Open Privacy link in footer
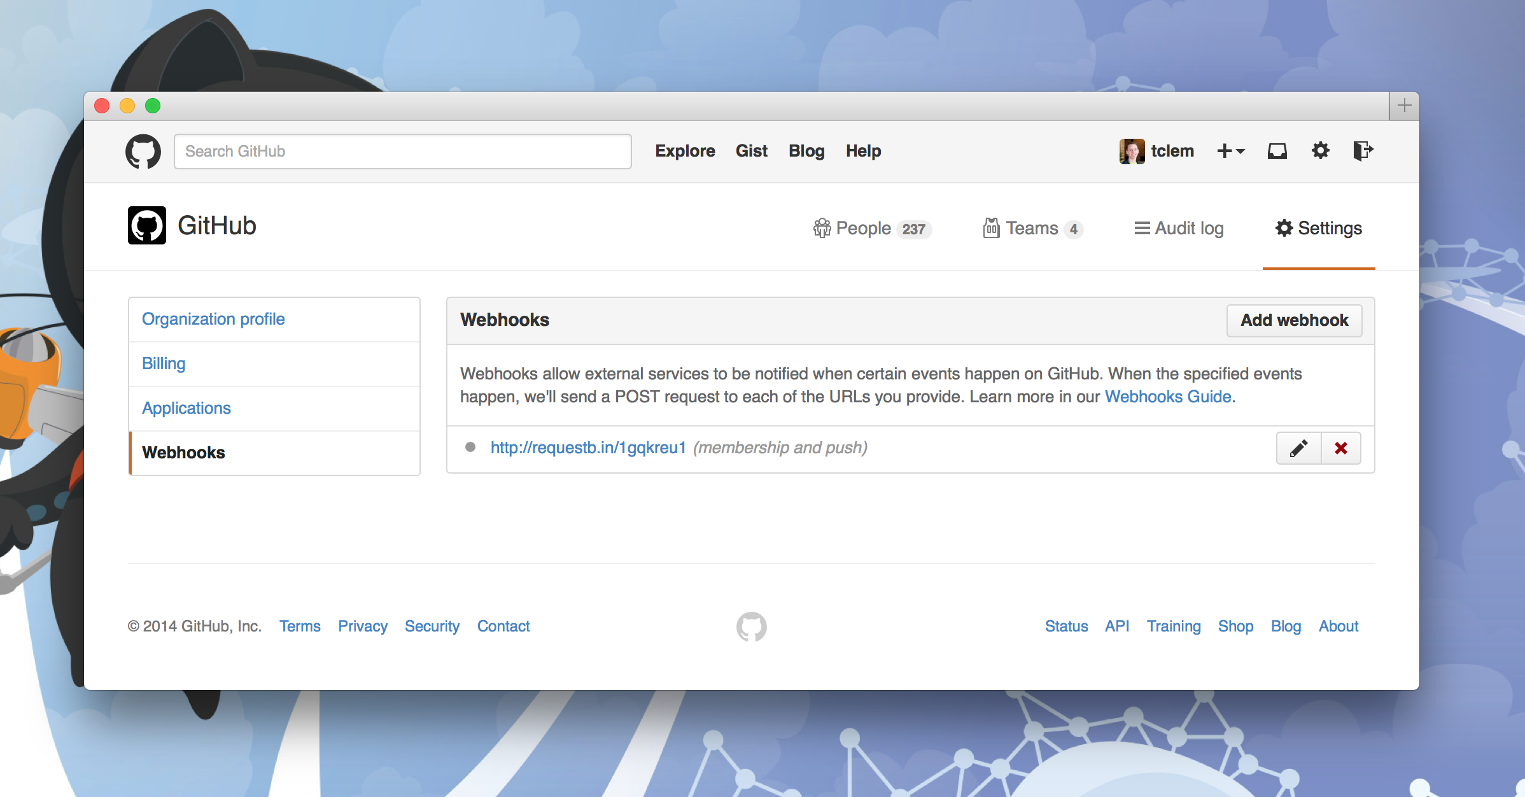This screenshot has width=1525, height=797. click(x=363, y=626)
